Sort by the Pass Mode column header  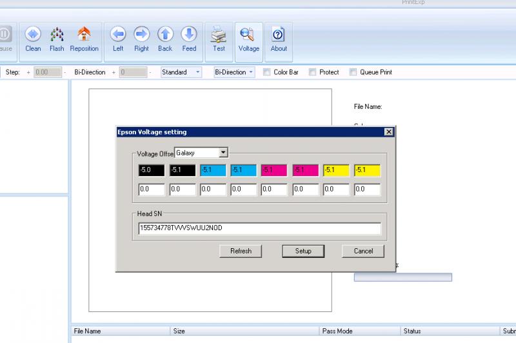(x=360, y=331)
